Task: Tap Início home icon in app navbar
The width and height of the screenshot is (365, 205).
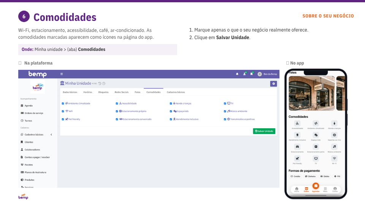Action: 297,189
